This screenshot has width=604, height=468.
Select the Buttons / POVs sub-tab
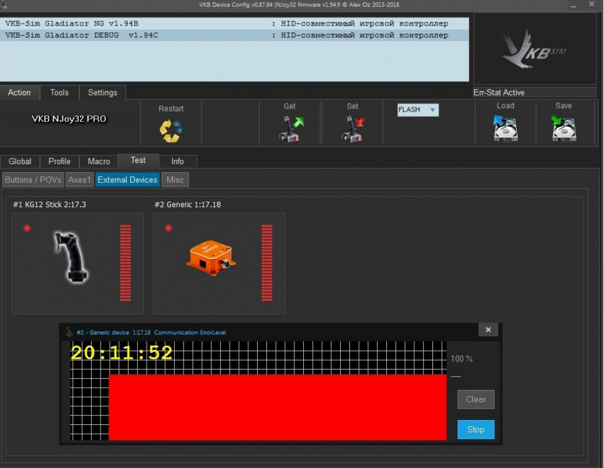tap(33, 180)
